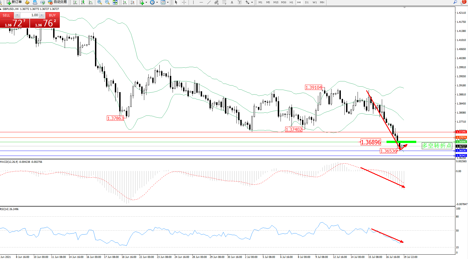Click the Zoom Out magnifier icon
Viewport: 468px width, 259px height.
tap(107, 2)
